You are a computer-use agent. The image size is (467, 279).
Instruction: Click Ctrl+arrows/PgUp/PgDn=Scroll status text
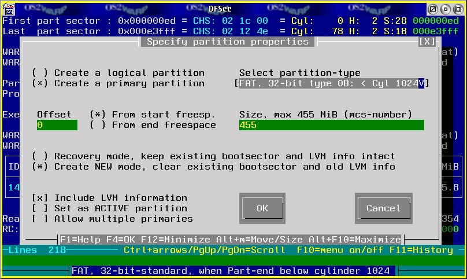(x=205, y=250)
